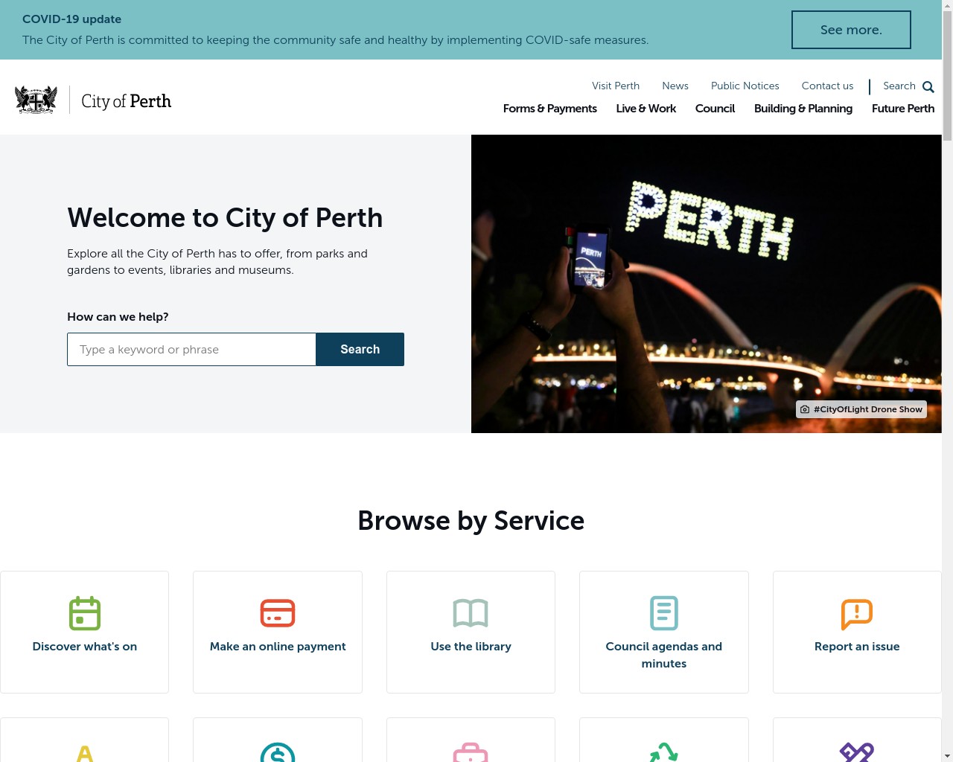Open the Live & Work menu
This screenshot has width=953, height=762.
pyautogui.click(x=646, y=109)
